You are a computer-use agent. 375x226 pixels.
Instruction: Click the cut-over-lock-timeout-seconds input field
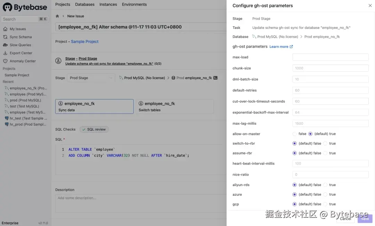click(330, 101)
